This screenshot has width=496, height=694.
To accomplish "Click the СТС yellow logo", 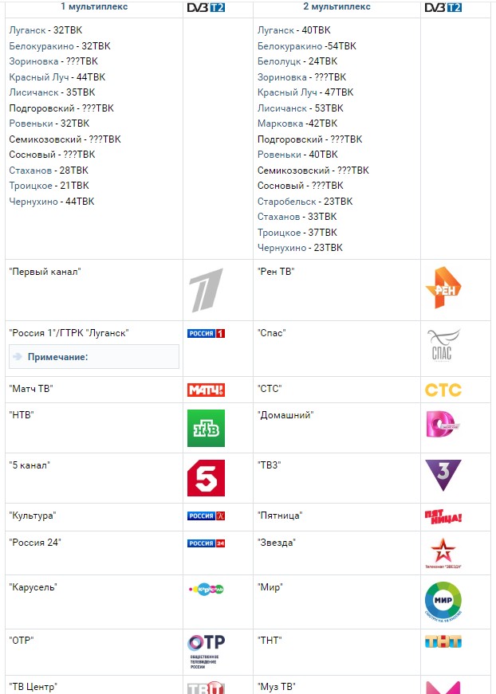I will (443, 390).
